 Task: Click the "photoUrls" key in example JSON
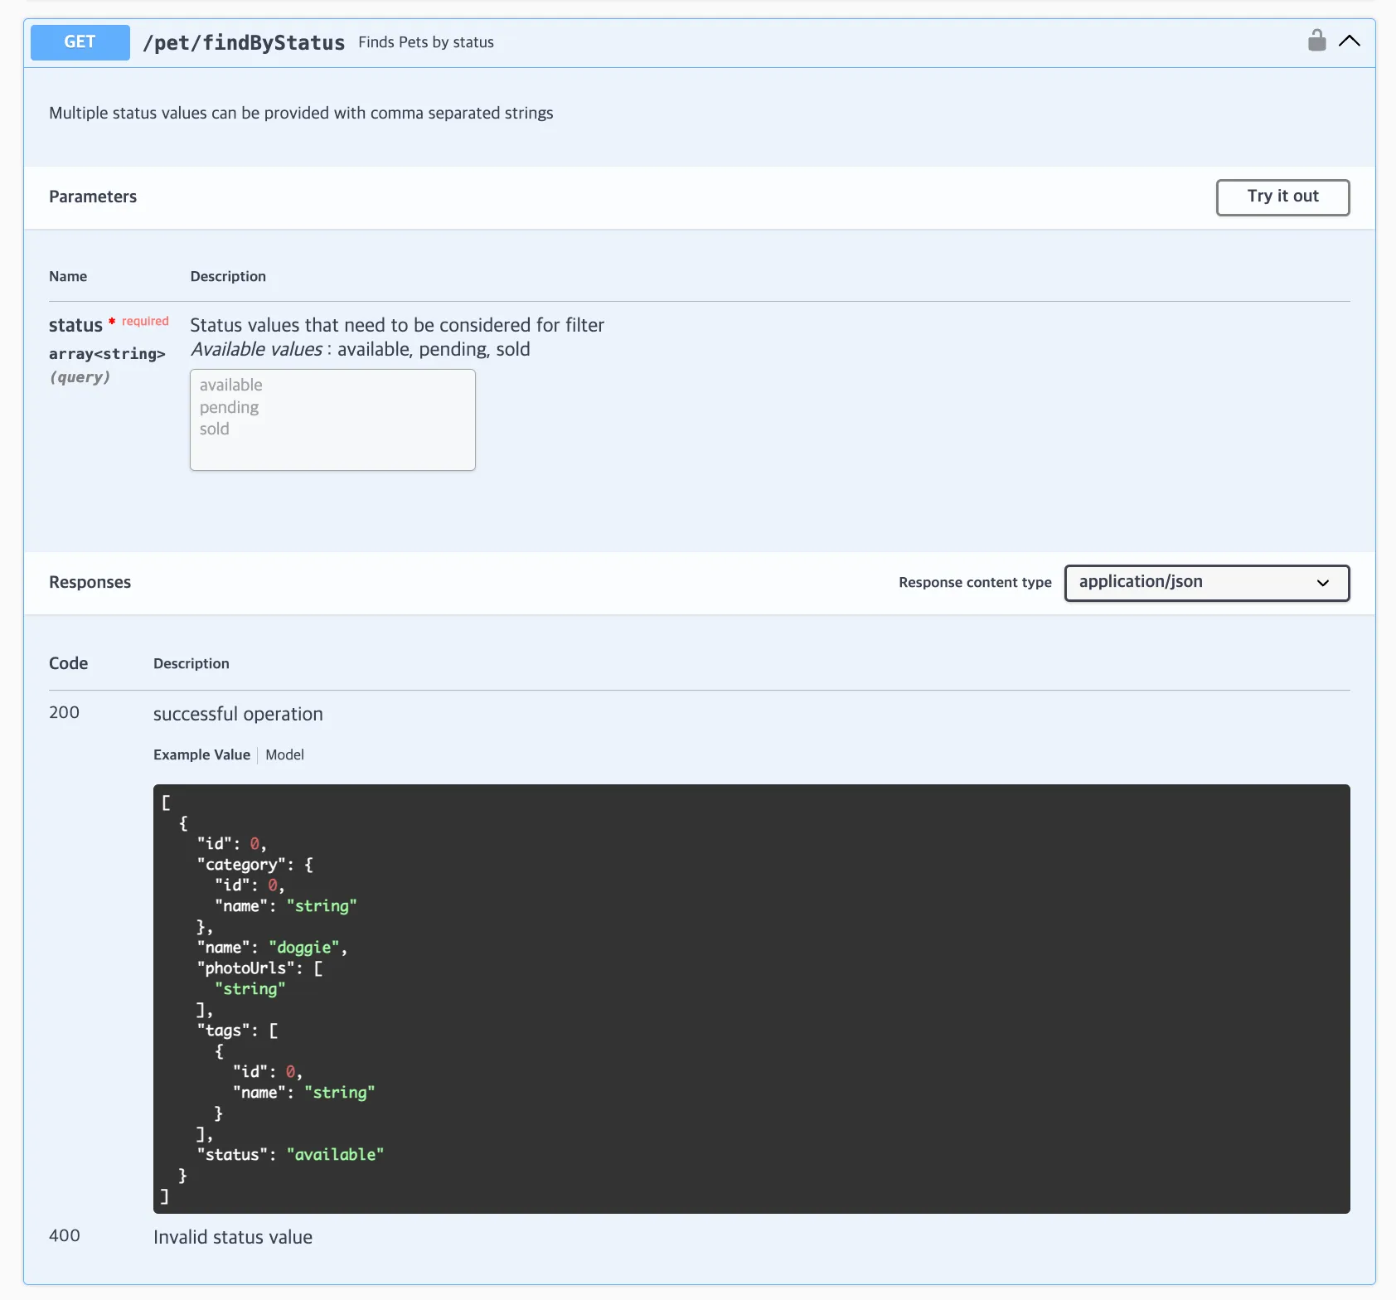pos(245,968)
